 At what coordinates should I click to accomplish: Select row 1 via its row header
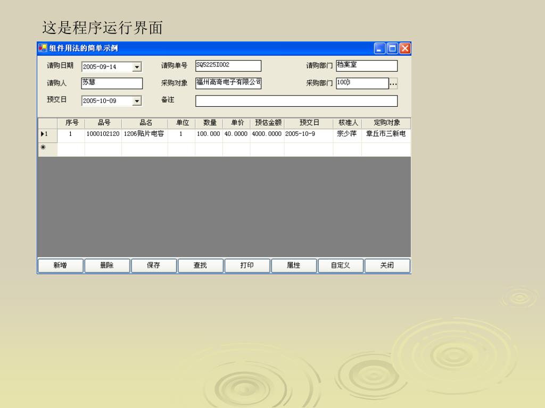[x=47, y=135]
